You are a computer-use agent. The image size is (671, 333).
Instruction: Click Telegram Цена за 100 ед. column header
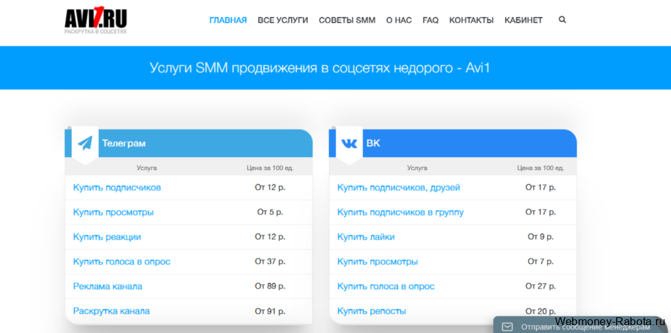[x=270, y=168]
